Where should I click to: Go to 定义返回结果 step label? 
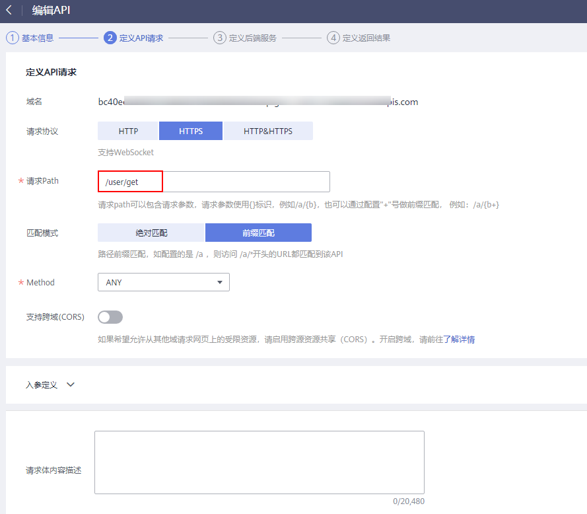point(366,38)
